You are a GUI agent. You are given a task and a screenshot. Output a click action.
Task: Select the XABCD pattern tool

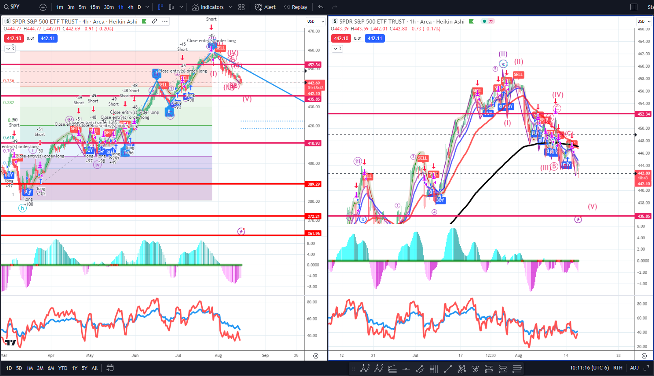[461, 369]
